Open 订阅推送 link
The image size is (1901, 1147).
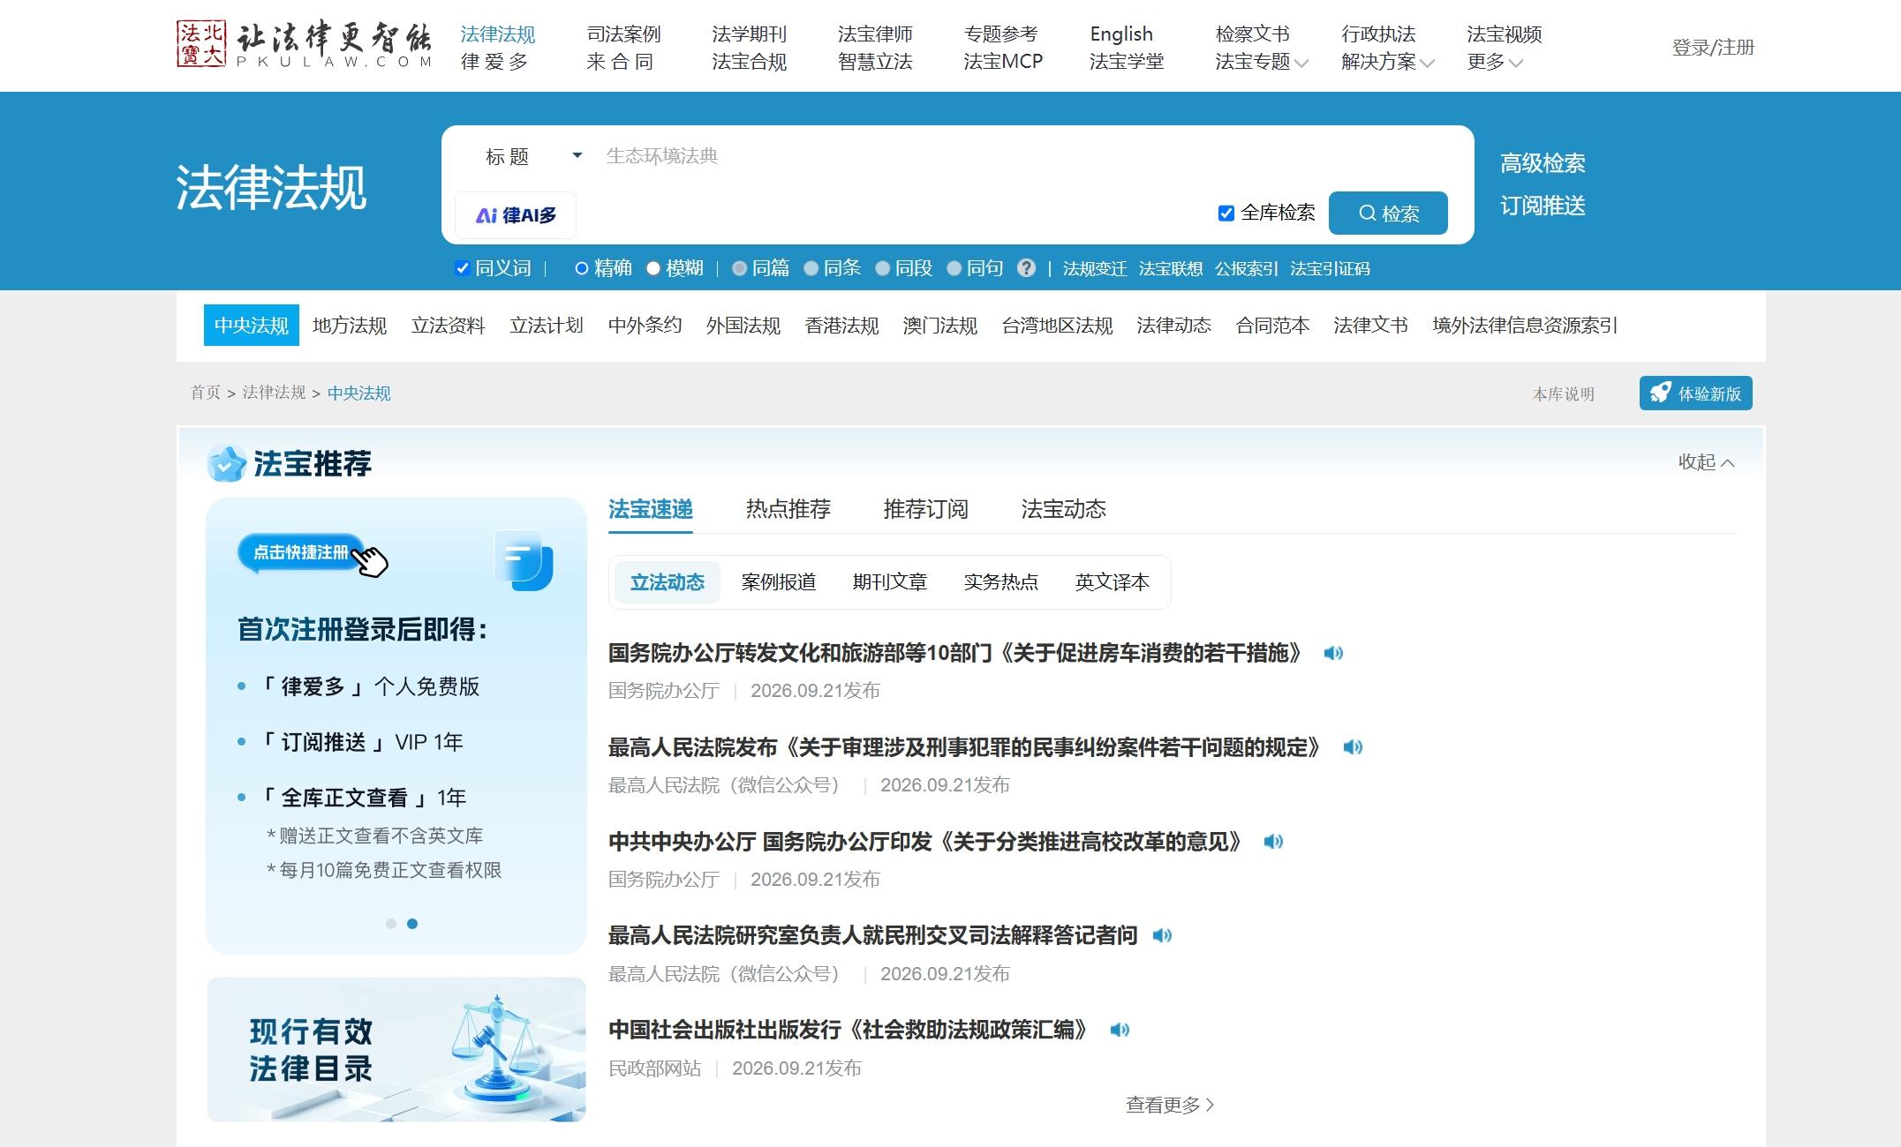coord(1543,206)
